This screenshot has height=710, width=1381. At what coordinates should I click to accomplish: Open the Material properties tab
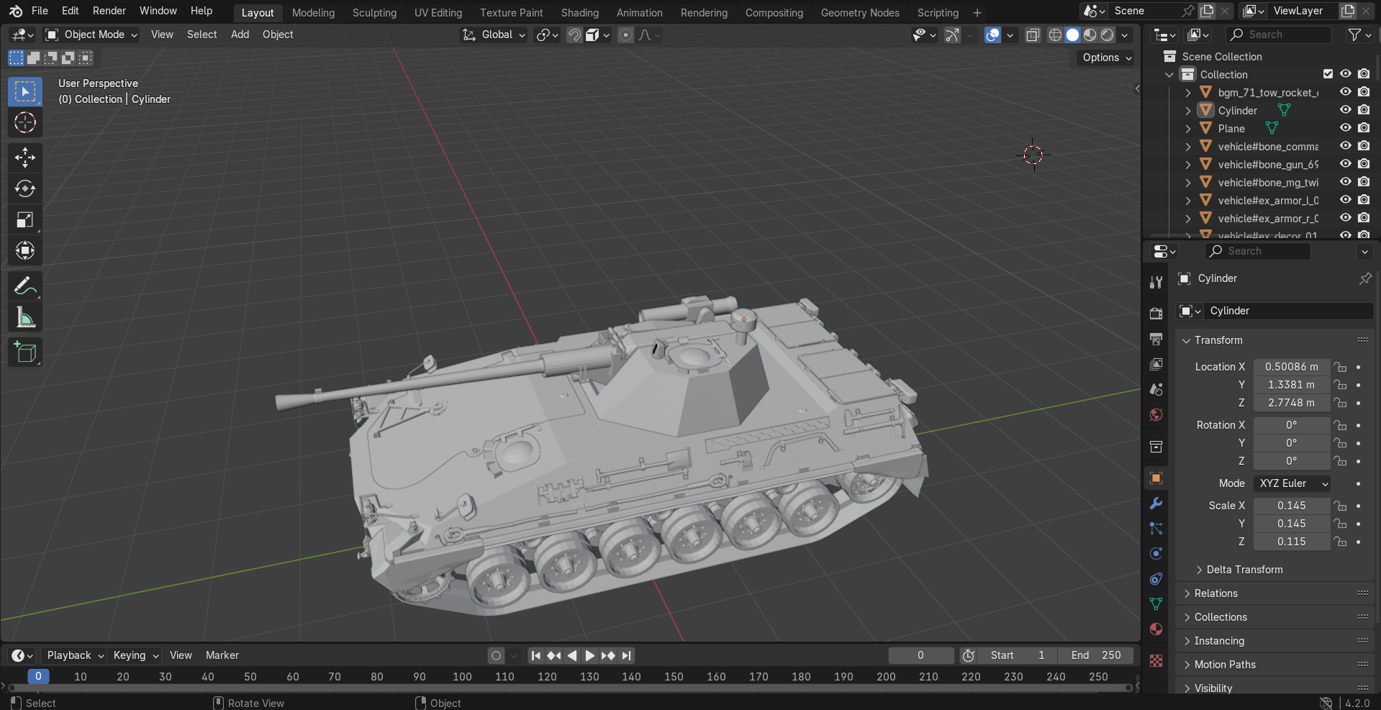point(1156,629)
